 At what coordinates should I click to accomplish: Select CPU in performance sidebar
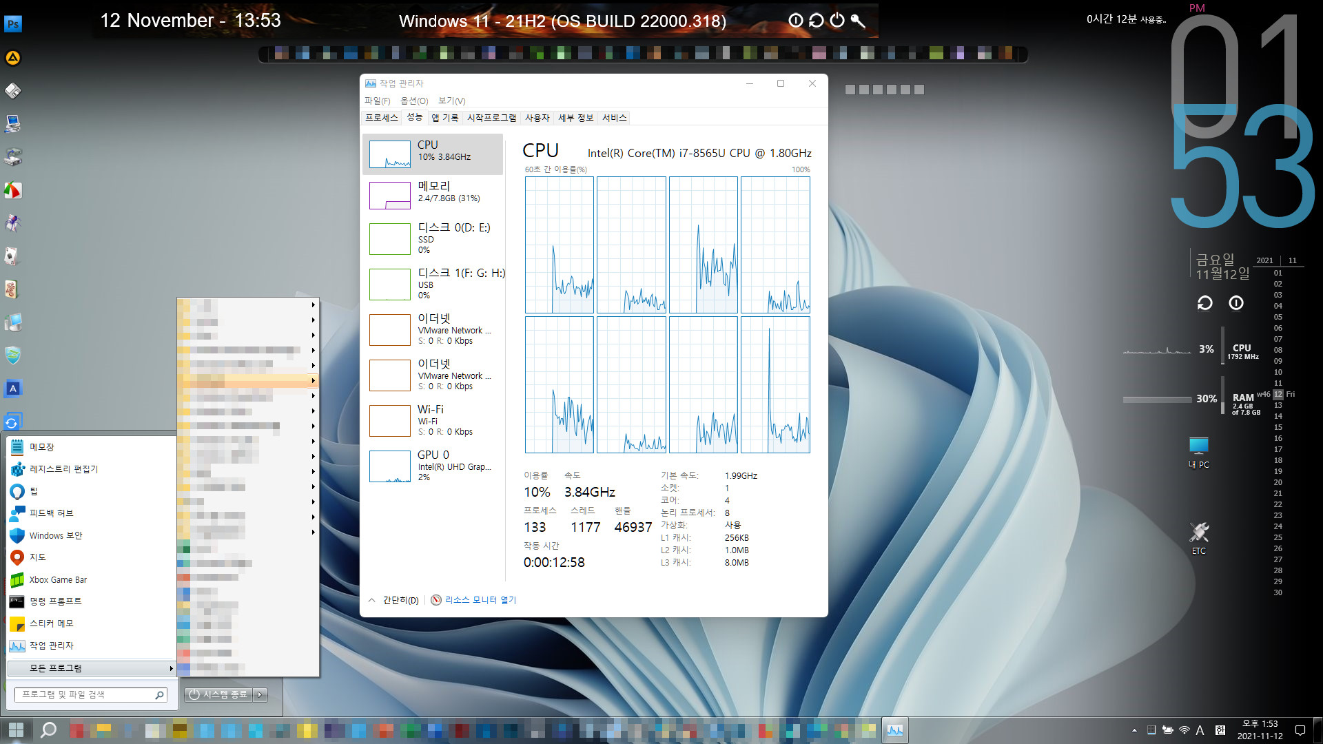(433, 154)
